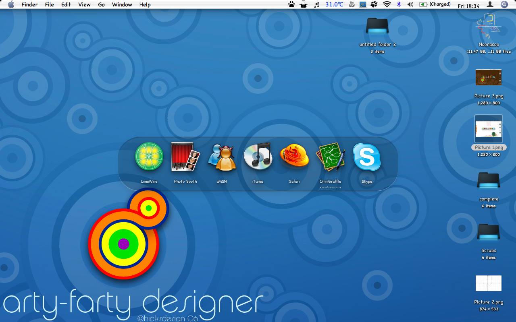Open the volume control in menu bar

click(410, 4)
